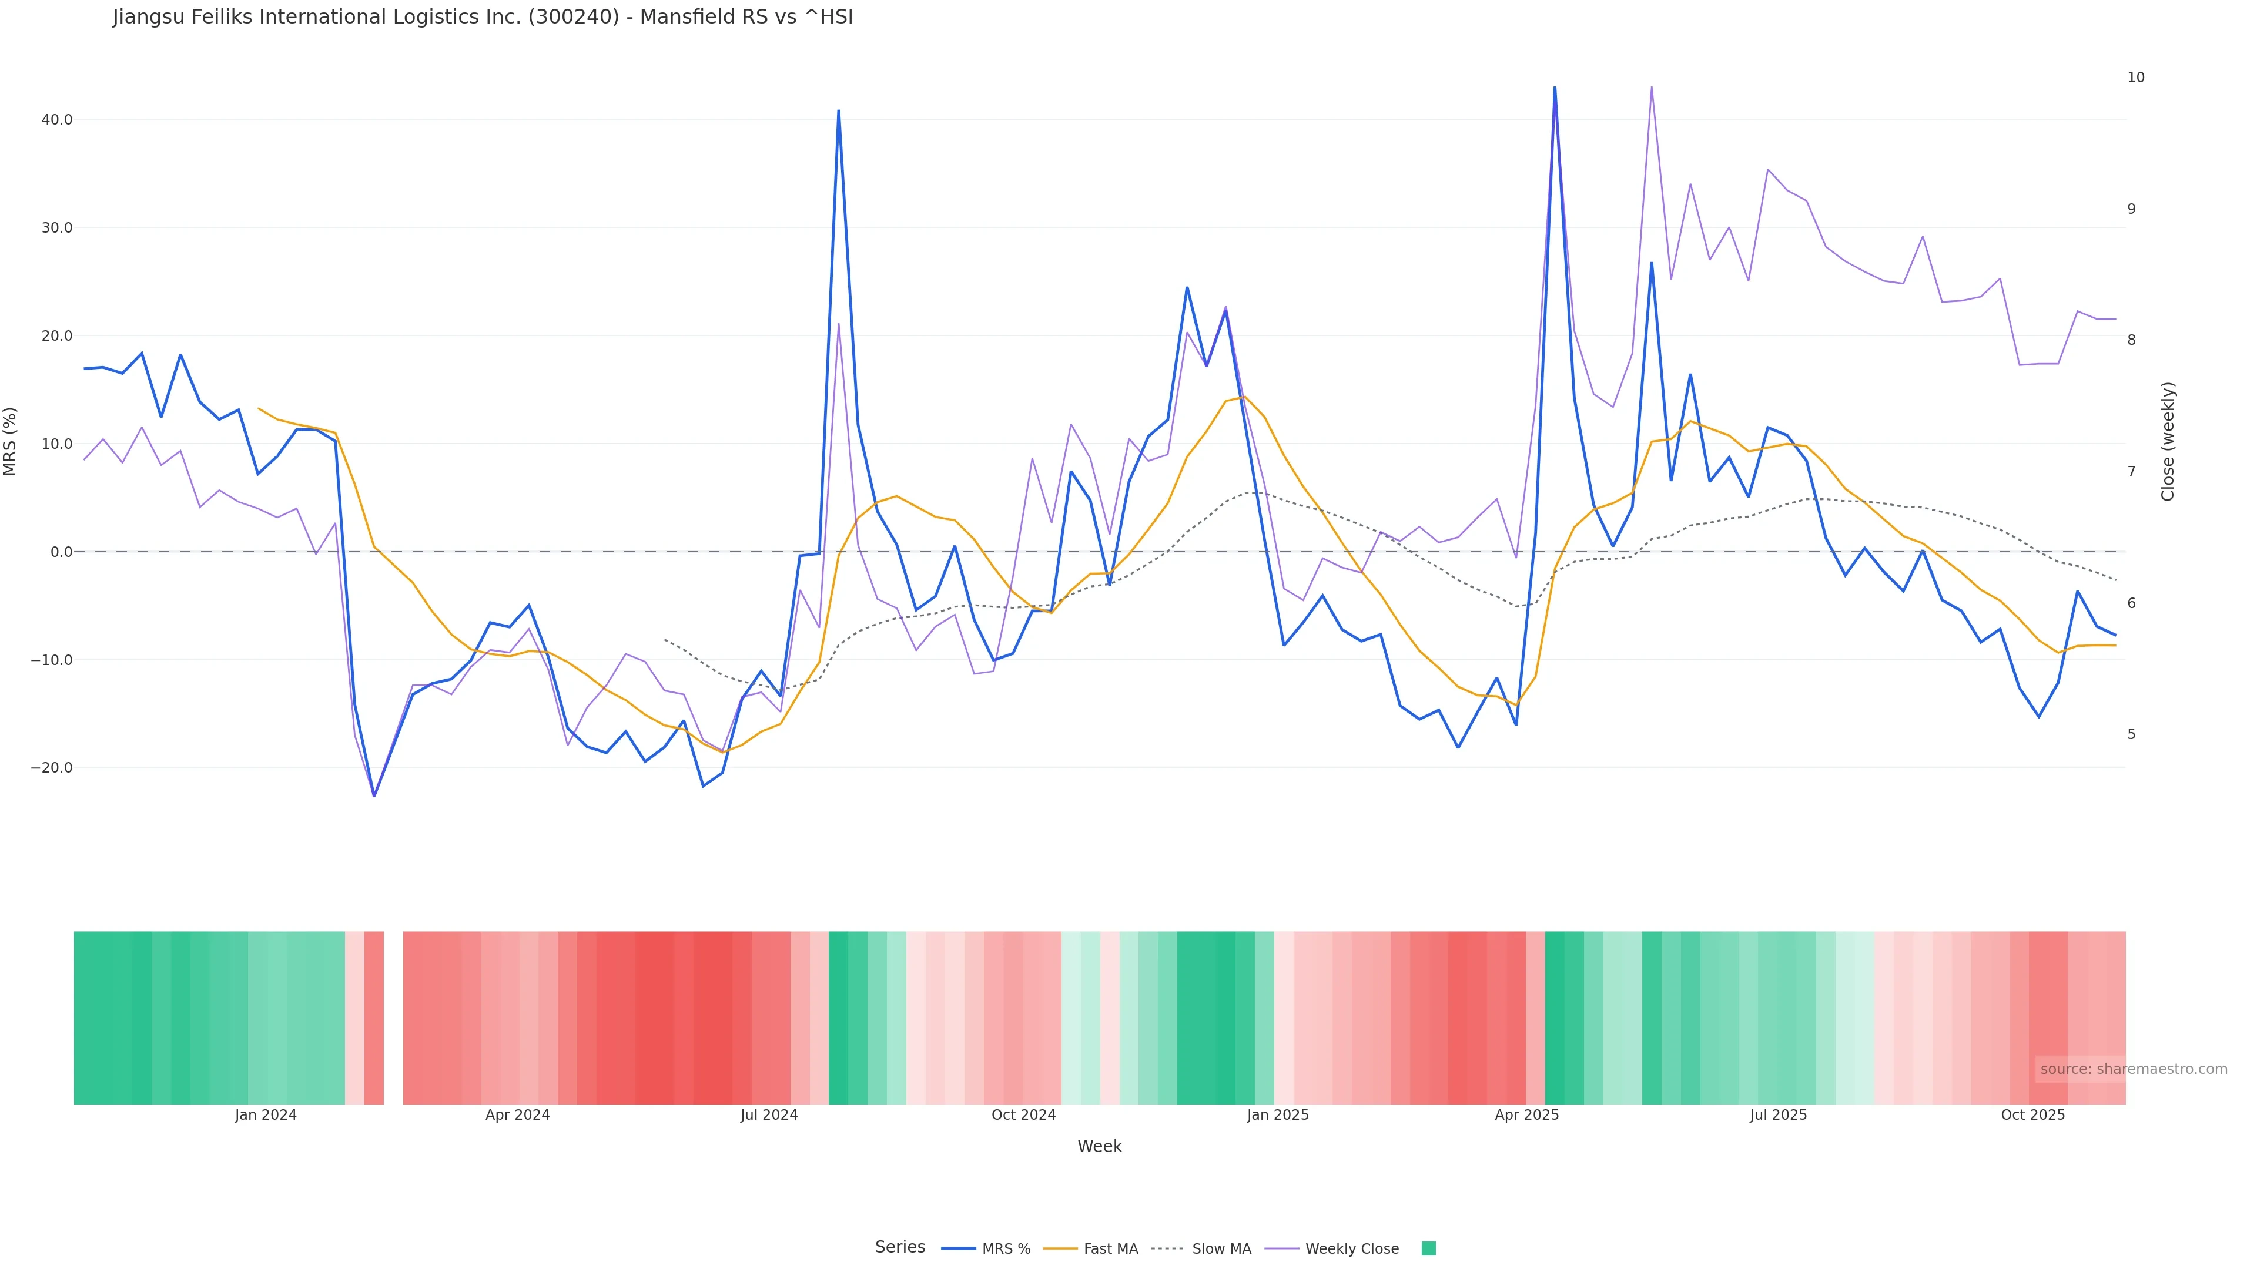Click the MRS (%) y-axis title
The height and width of the screenshot is (1269, 2257).
(x=11, y=441)
